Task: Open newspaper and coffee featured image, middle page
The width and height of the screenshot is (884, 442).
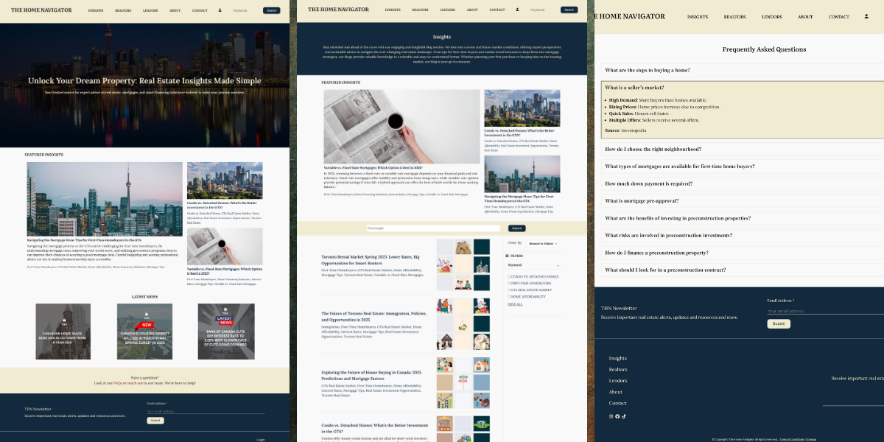Action: pyautogui.click(x=401, y=127)
